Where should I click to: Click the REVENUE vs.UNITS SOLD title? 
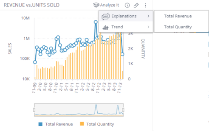[32, 5]
